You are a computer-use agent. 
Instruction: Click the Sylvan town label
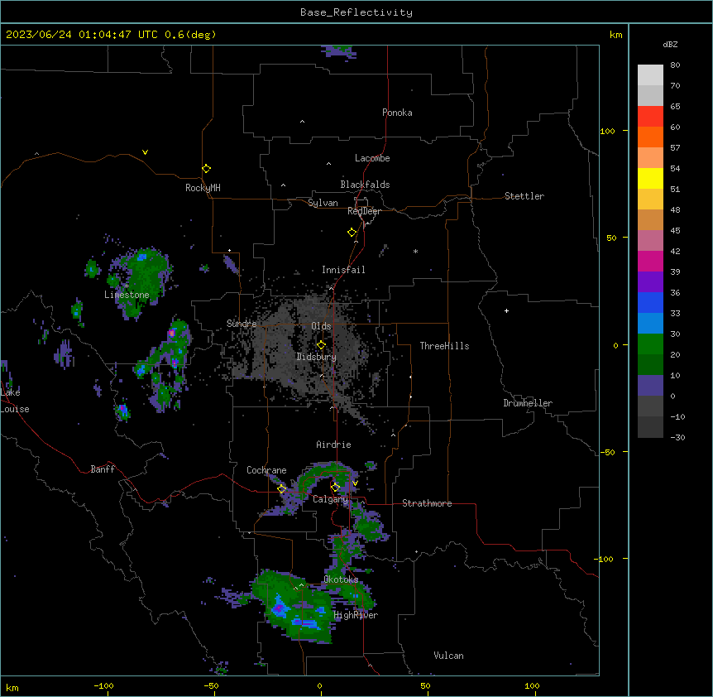[x=323, y=203]
